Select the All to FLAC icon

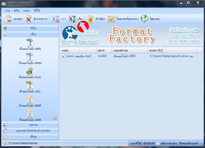click(x=30, y=71)
